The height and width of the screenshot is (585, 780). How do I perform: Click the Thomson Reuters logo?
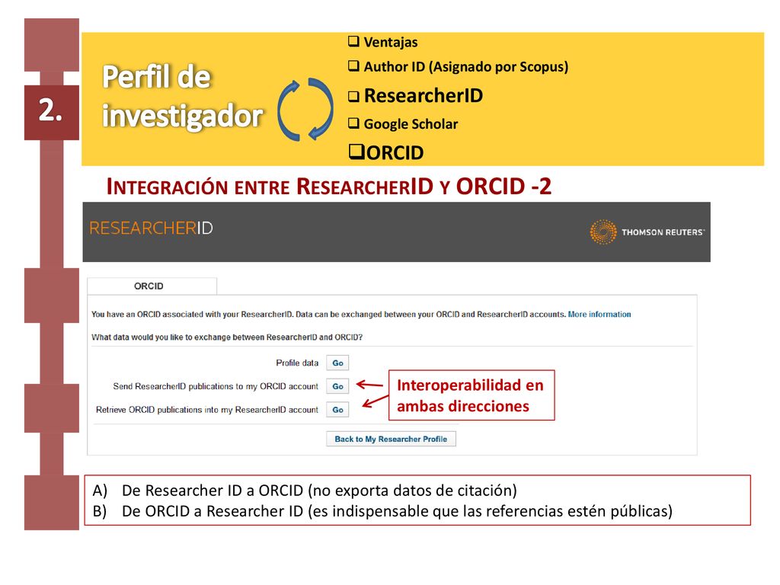tap(647, 232)
